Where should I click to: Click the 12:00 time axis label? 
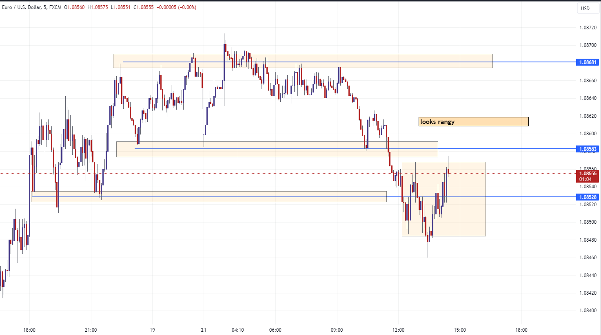(x=398, y=330)
